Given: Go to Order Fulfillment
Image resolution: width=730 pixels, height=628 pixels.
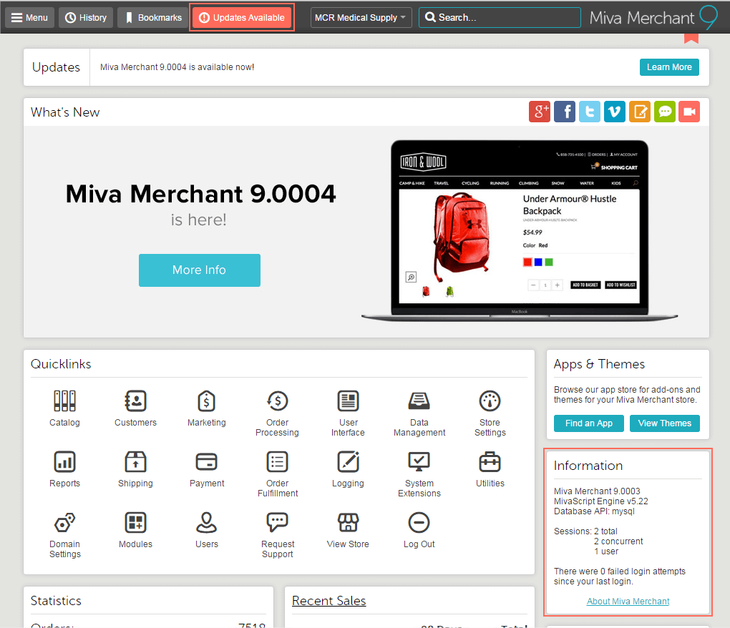Looking at the screenshot, I should click(278, 474).
